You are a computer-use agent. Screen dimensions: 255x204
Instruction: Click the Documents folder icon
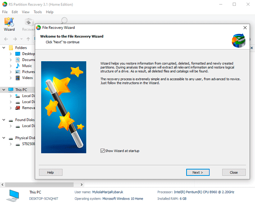[17, 59]
